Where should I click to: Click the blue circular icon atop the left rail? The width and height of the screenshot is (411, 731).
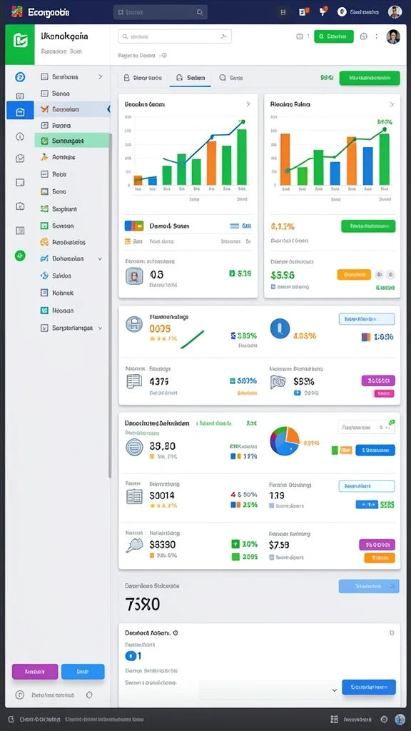click(20, 77)
